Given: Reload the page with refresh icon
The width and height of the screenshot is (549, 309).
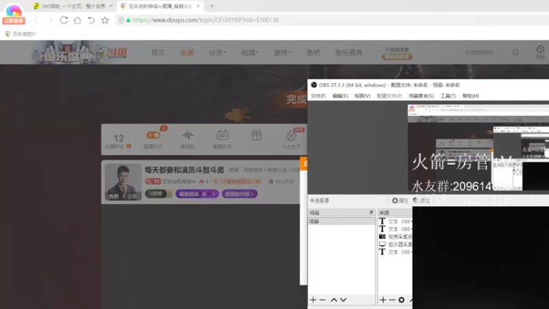Looking at the screenshot, I should 64,20.
